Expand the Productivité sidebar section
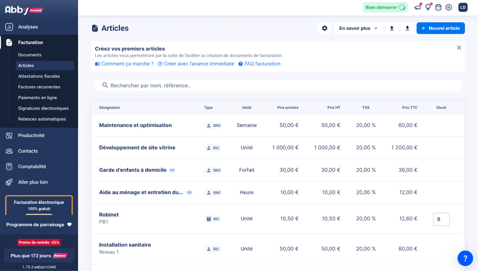Image resolution: width=478 pixels, height=271 pixels. pyautogui.click(x=31, y=135)
